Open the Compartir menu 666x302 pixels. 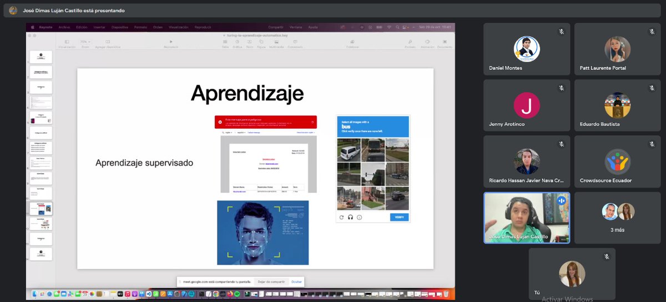coord(276,27)
